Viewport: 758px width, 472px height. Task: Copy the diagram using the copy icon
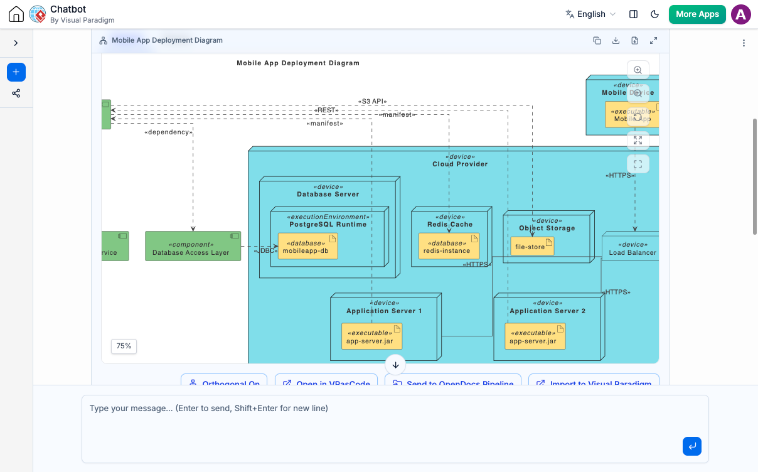tap(597, 41)
